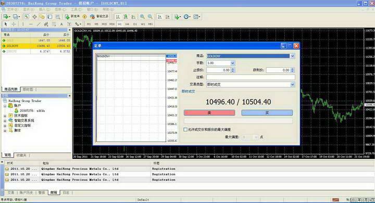The width and height of the screenshot is (375, 203).
Task: Toggle the Data Window crosshair-circle icon
Action: coord(34,17)
